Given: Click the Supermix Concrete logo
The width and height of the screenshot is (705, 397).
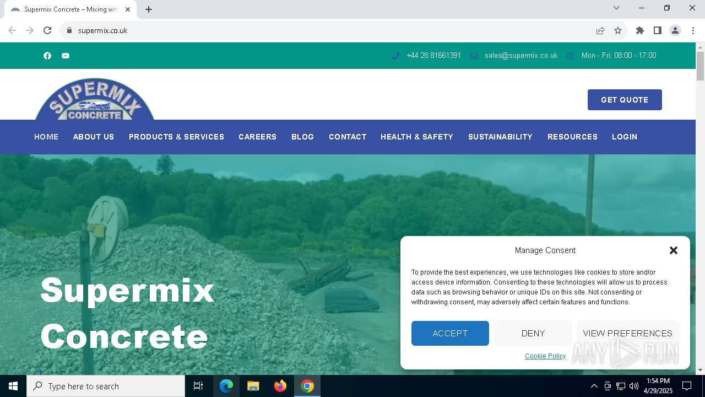Looking at the screenshot, I should [x=95, y=99].
